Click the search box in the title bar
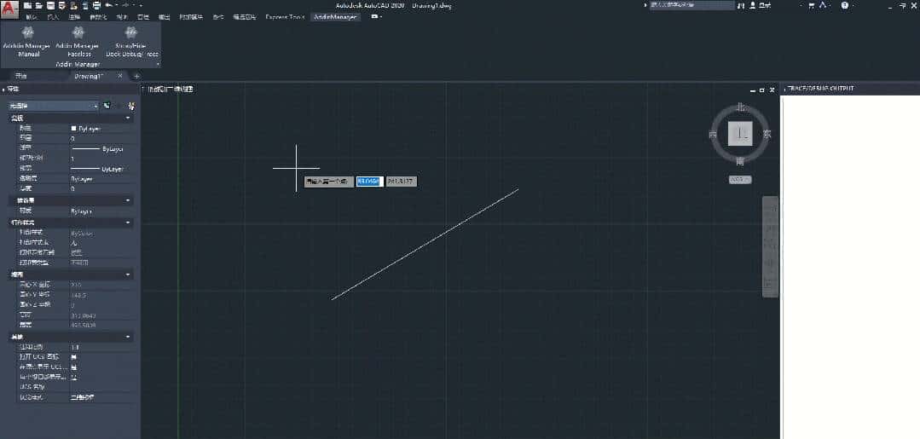Viewport: 920px width, 439px height. [x=691, y=5]
